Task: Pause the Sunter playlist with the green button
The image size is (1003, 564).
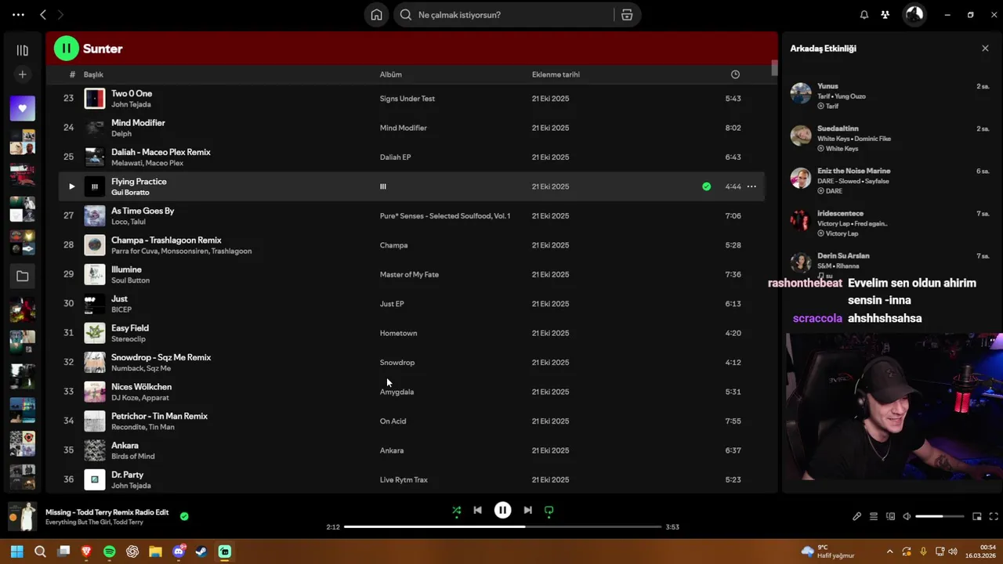Action: click(67, 49)
